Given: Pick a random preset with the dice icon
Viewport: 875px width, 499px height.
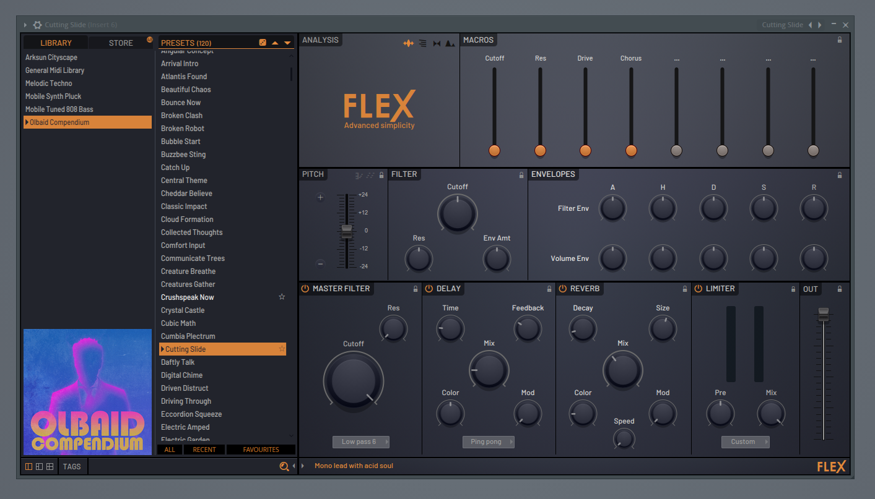Looking at the screenshot, I should point(263,42).
